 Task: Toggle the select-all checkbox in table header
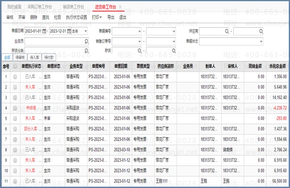coord(15,66)
